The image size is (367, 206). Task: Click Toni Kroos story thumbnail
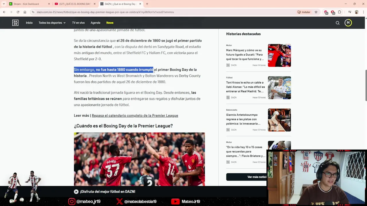pyautogui.click(x=279, y=88)
